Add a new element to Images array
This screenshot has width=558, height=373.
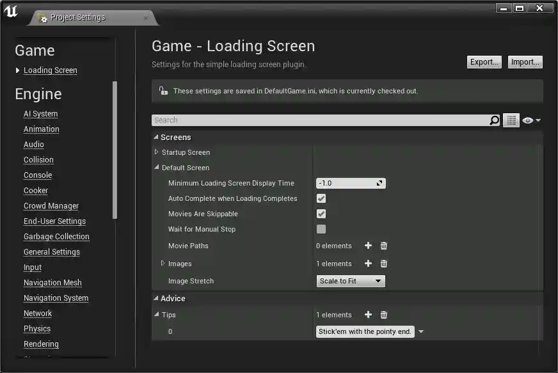368,263
